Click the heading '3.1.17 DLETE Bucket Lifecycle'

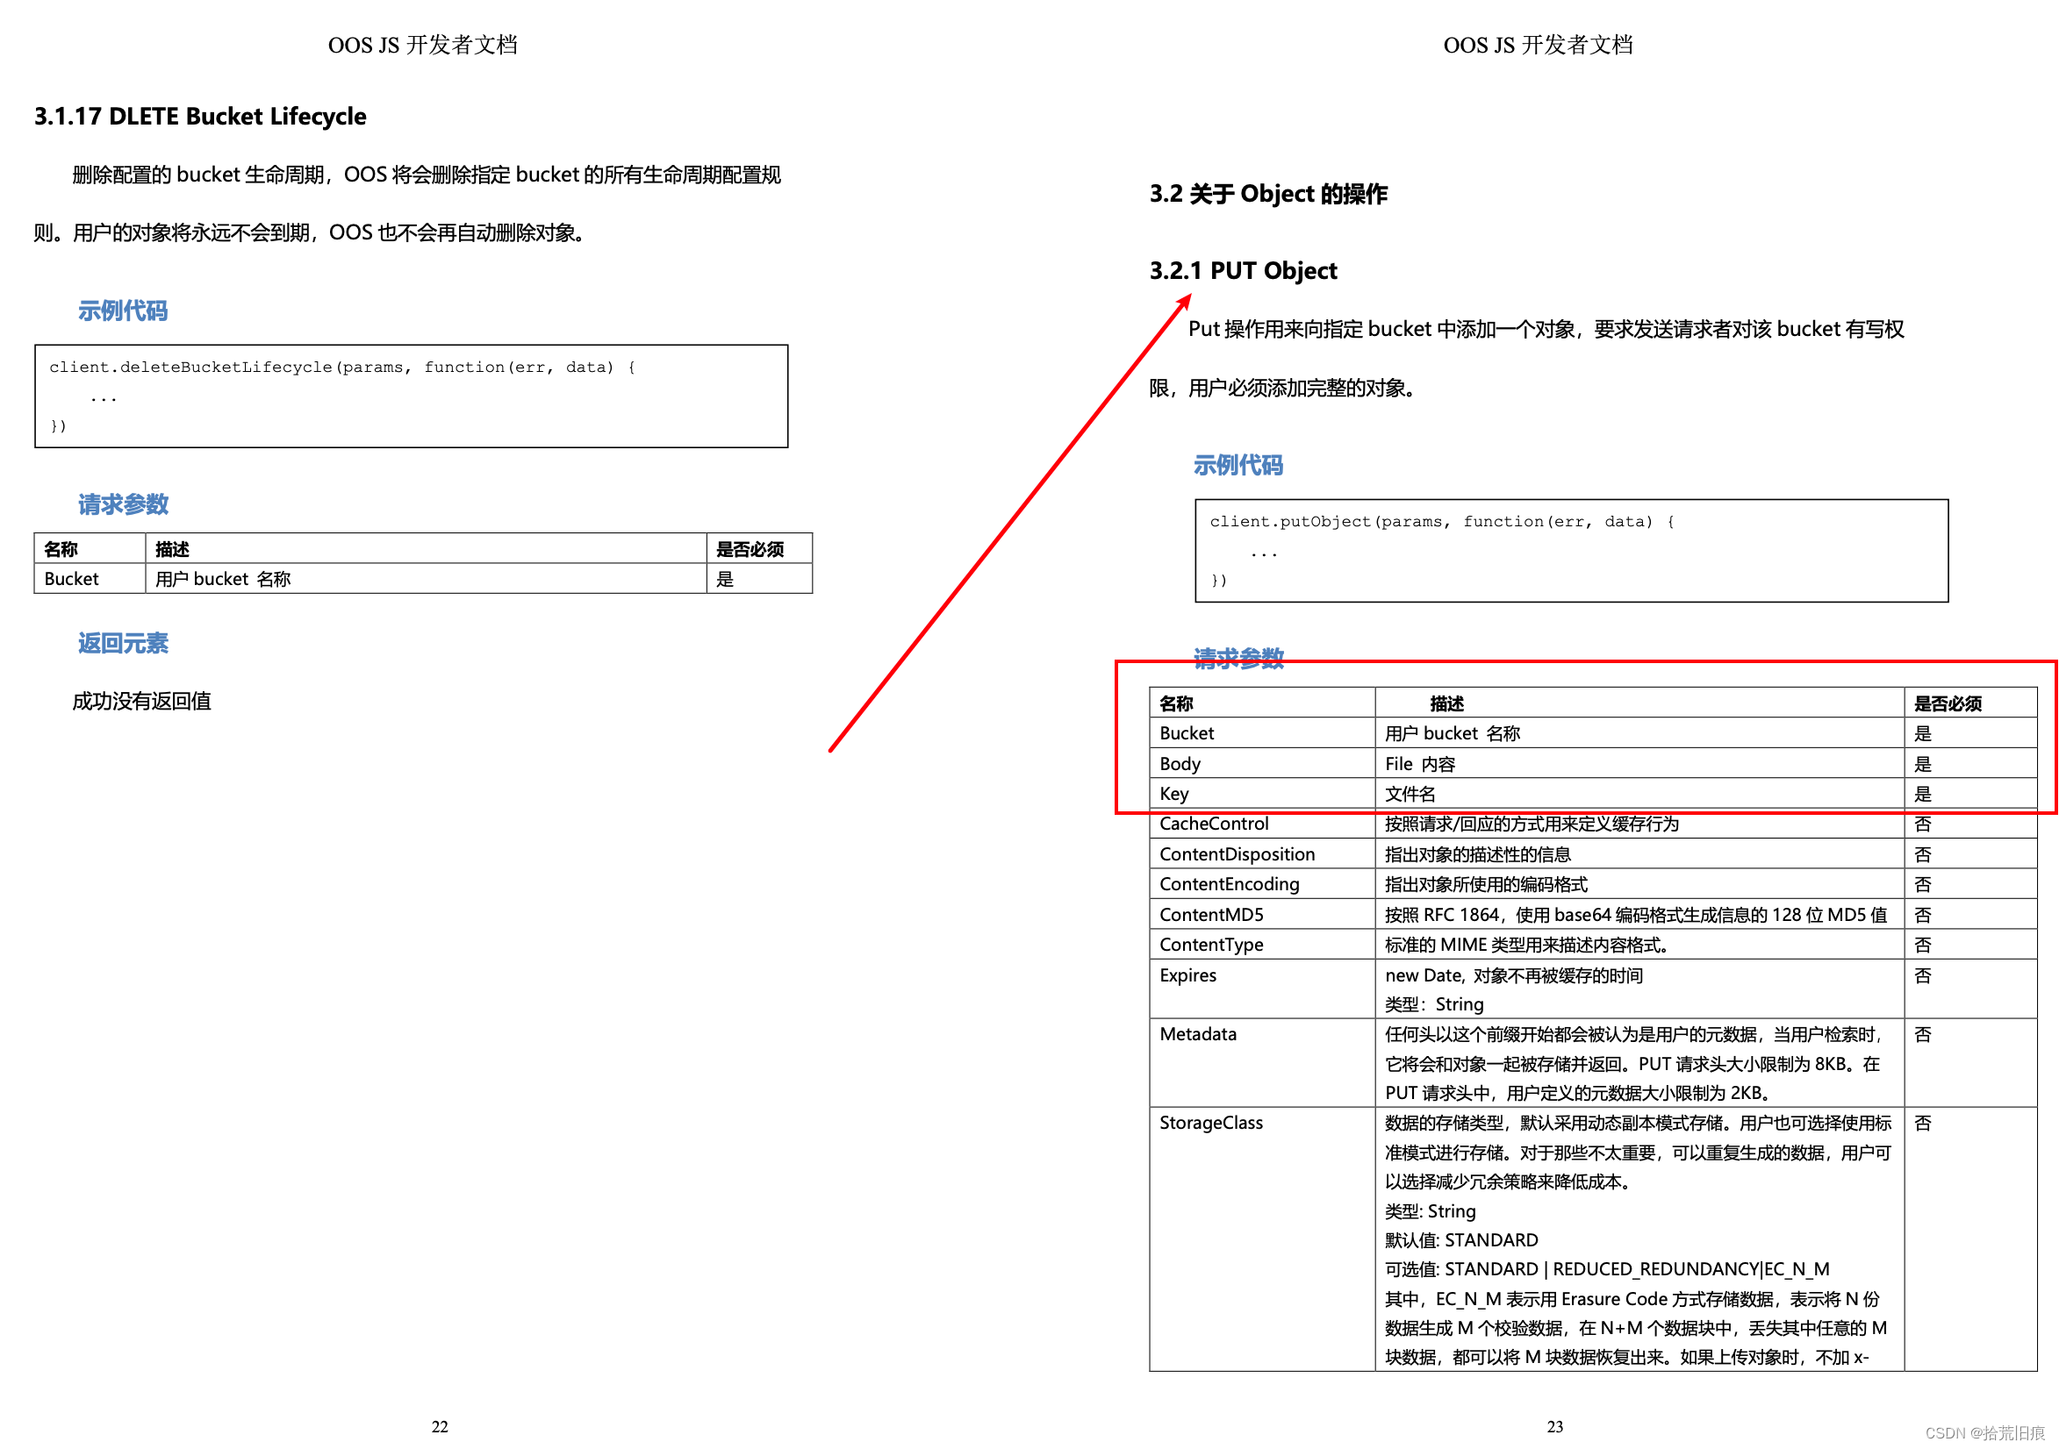pyautogui.click(x=200, y=117)
